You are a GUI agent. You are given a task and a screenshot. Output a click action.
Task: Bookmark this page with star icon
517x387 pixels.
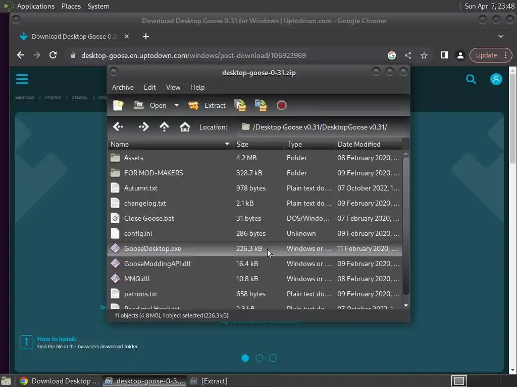[424, 55]
